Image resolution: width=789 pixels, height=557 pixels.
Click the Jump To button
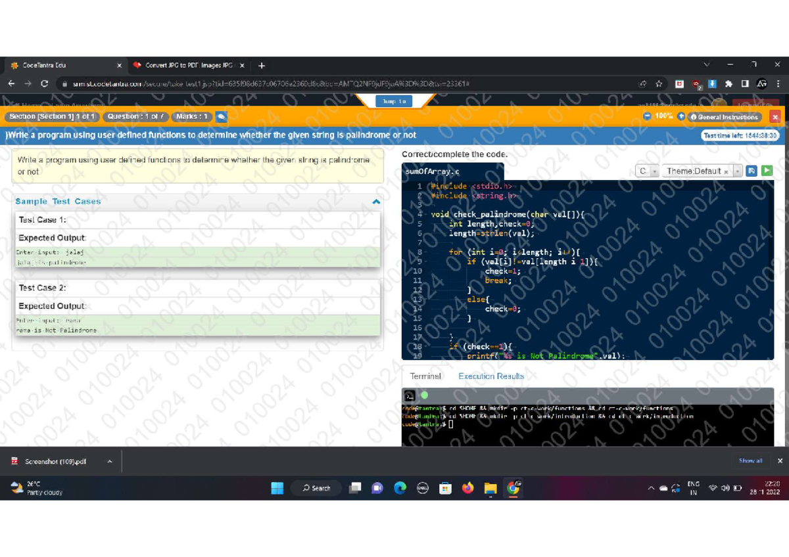point(394,101)
